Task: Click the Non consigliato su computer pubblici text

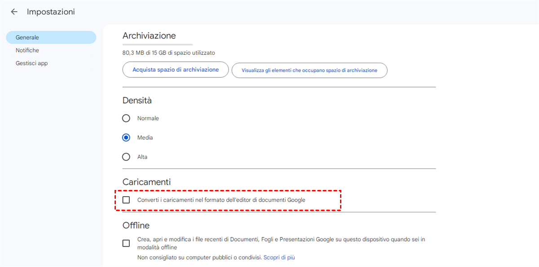Action: tap(199, 258)
